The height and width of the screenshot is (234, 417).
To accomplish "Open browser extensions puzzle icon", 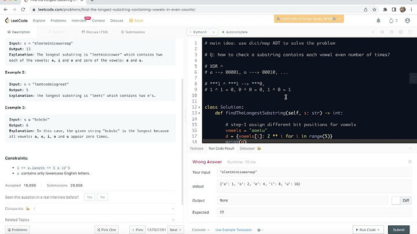I will (x=385, y=10).
